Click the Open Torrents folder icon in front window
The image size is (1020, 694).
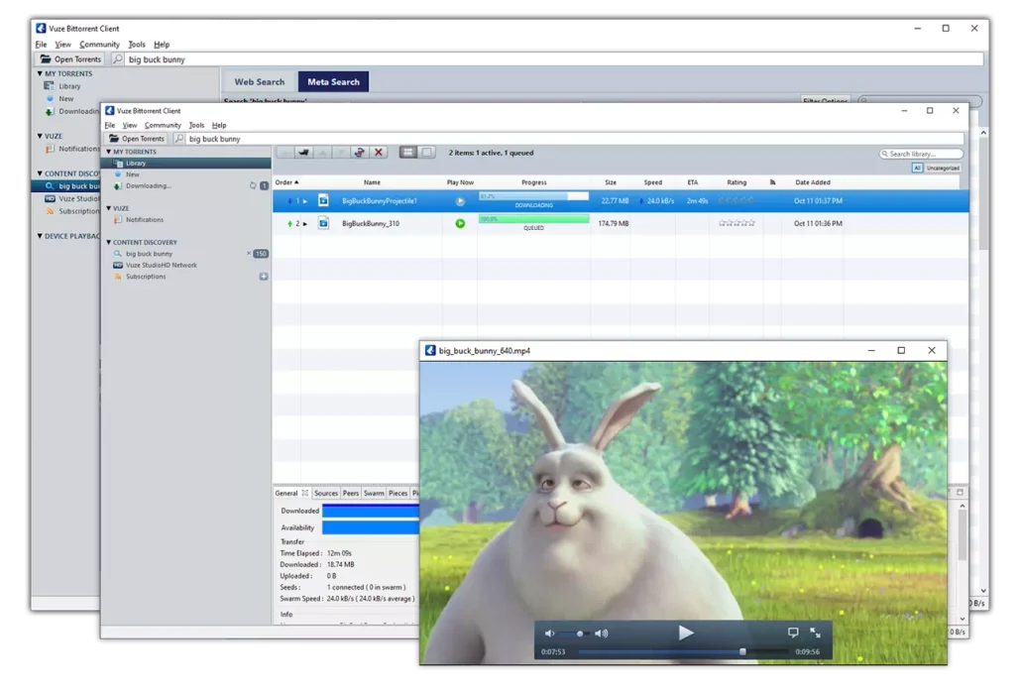[114, 139]
